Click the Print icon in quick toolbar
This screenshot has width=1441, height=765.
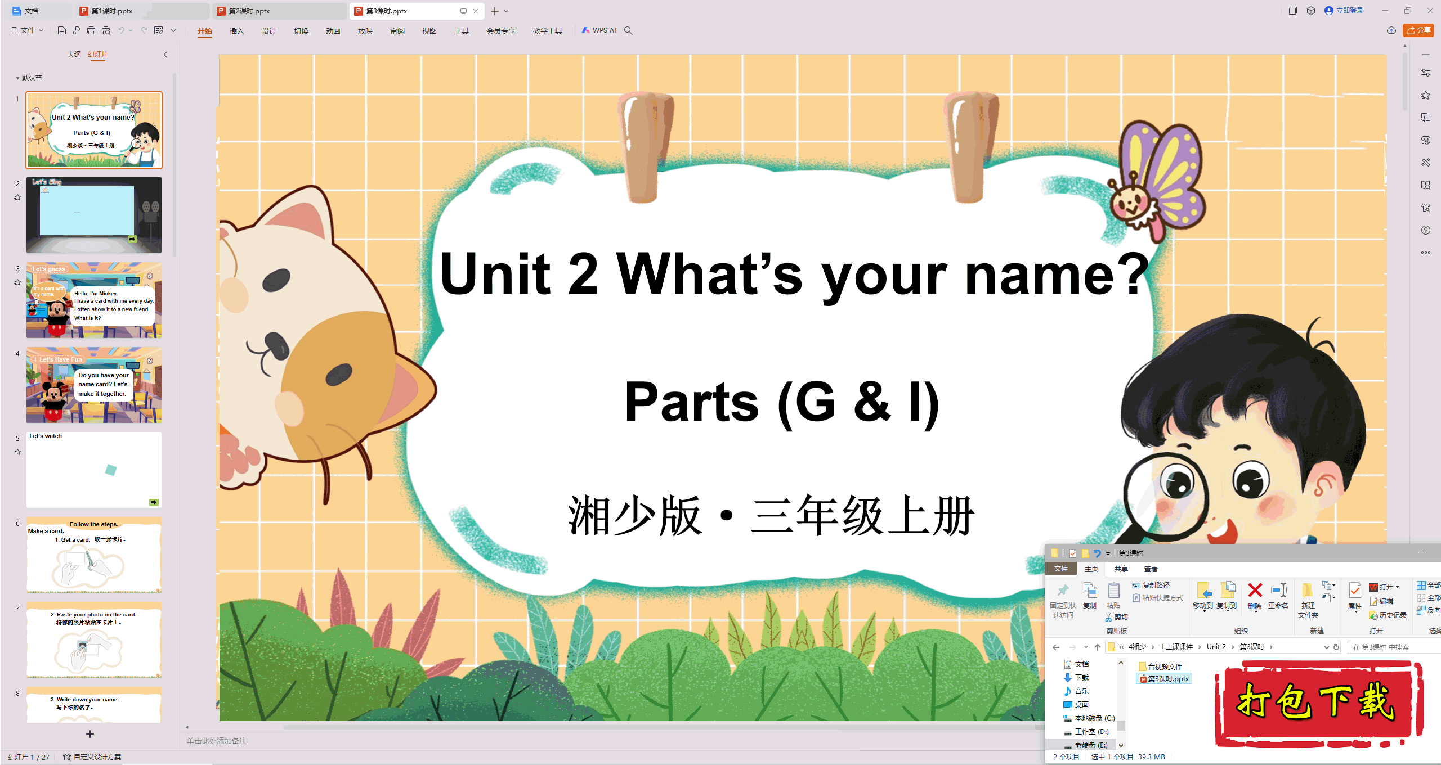[91, 30]
